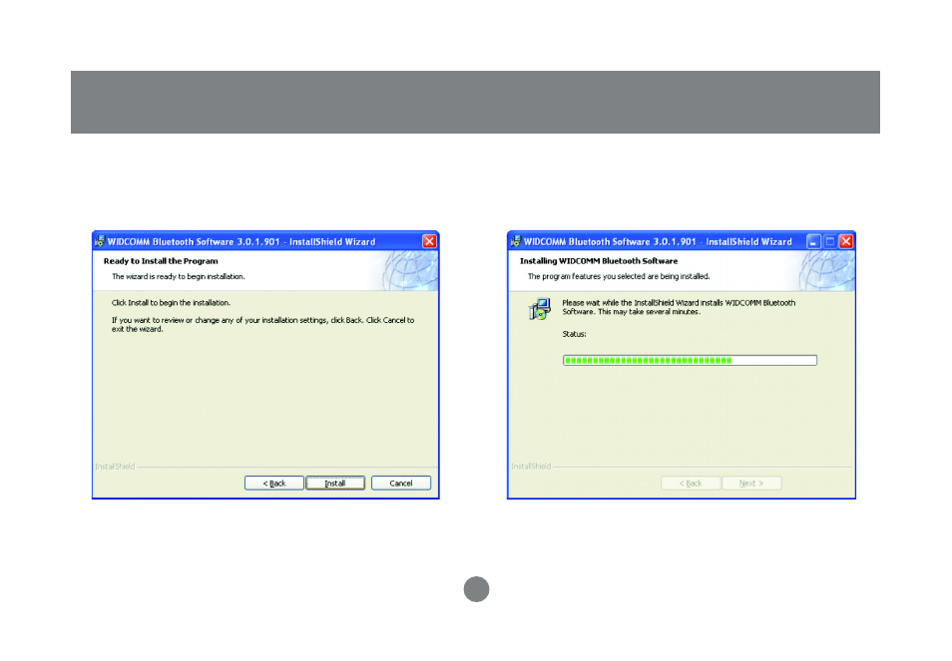Screen dimensions: 952x661
Task: Minimize the Installing WIDCOMM Bluetooth window
Action: (813, 241)
